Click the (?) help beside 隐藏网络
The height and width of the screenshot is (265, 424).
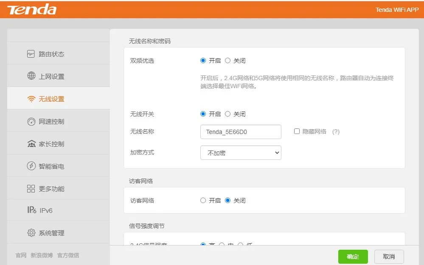(x=336, y=131)
